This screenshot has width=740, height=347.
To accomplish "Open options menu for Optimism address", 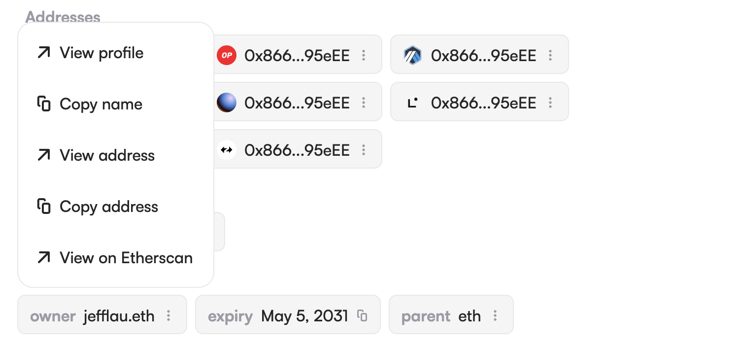I will click(x=364, y=55).
